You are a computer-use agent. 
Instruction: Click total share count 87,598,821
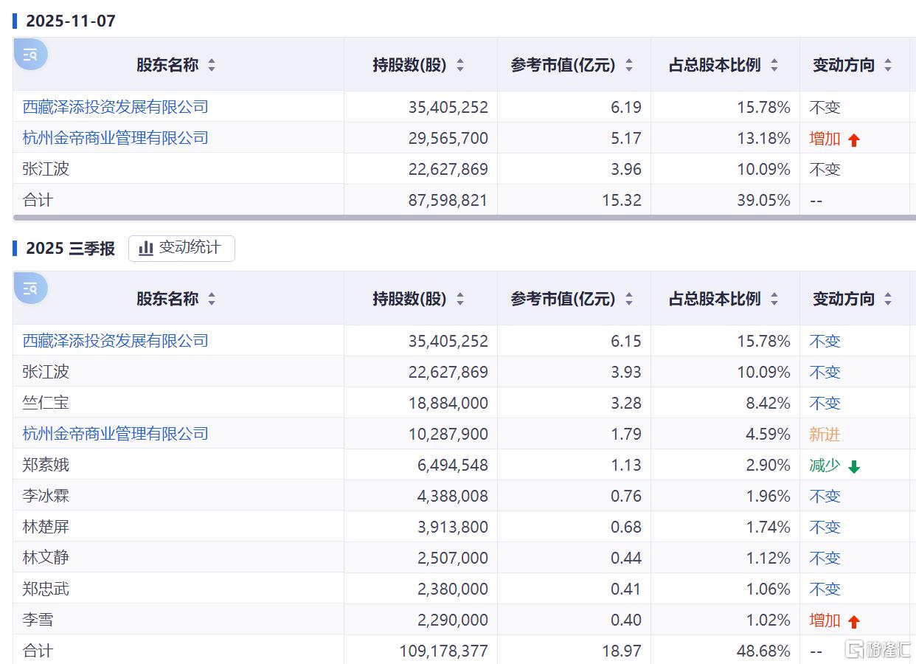click(448, 200)
